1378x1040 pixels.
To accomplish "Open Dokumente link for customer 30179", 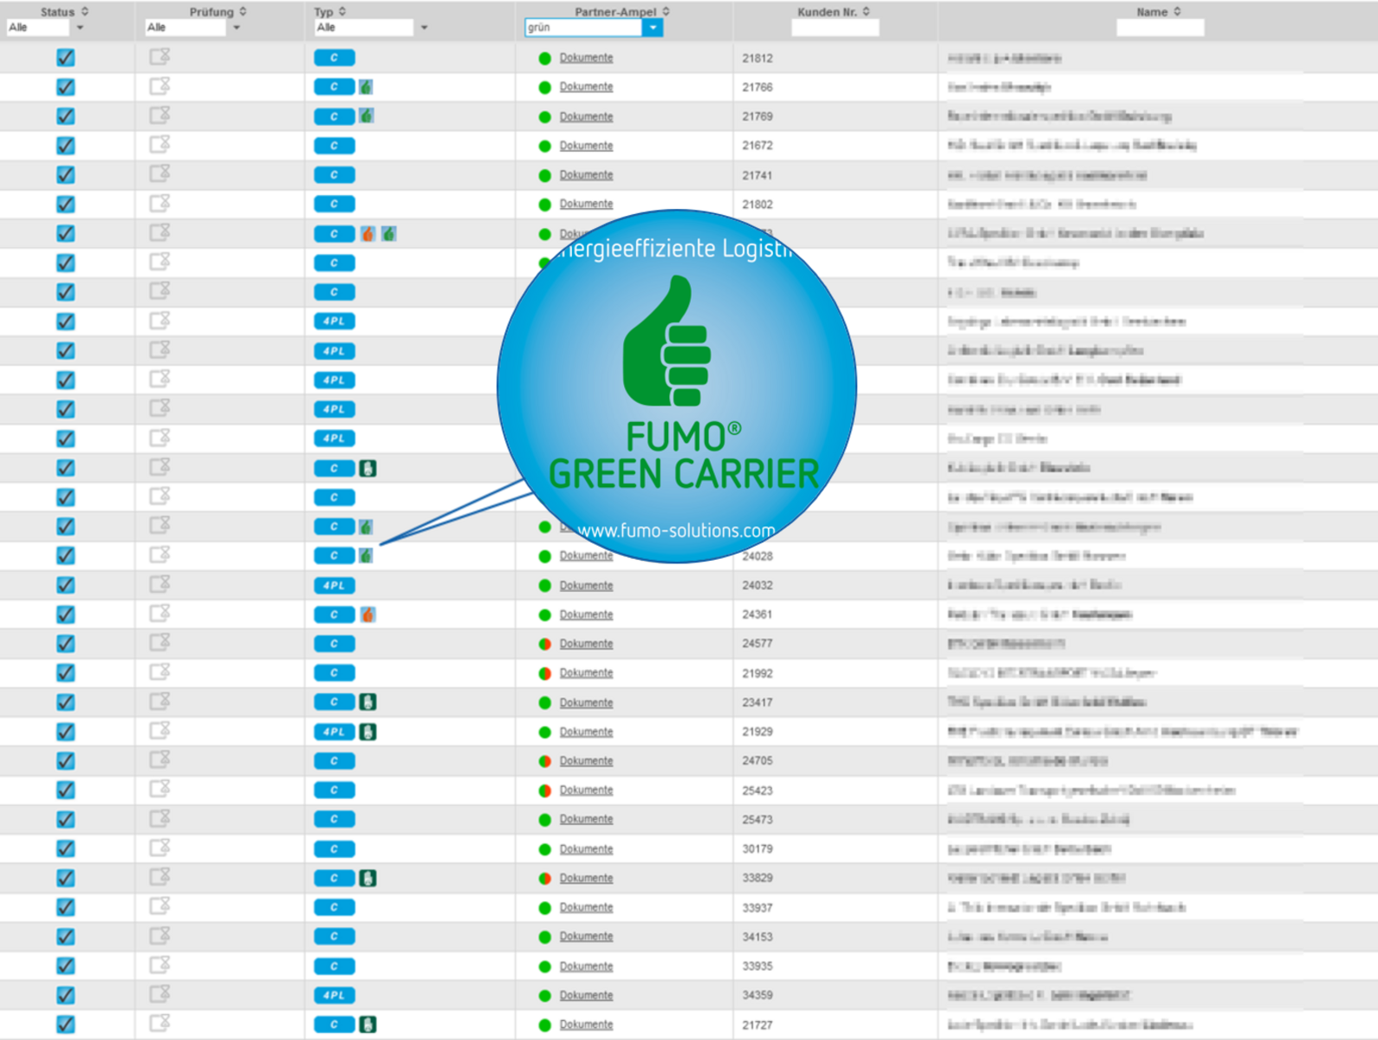I will (x=586, y=848).
